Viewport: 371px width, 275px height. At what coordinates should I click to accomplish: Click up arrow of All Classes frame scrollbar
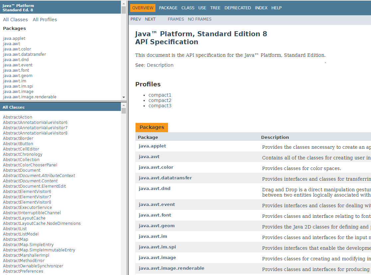tap(124, 105)
